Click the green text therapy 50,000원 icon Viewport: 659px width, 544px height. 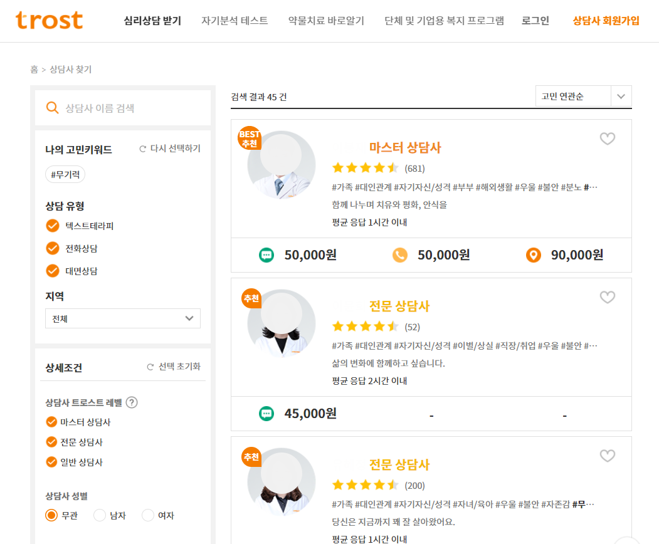[x=266, y=255]
